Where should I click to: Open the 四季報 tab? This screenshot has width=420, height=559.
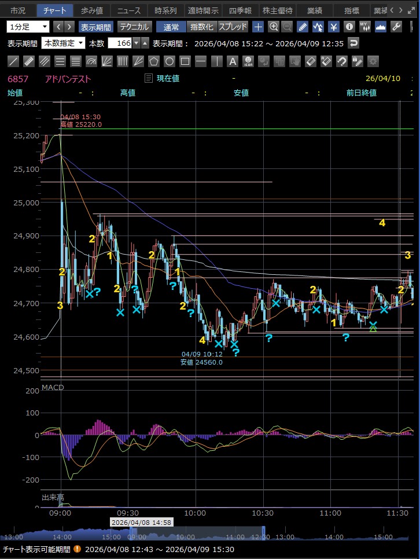(x=240, y=10)
